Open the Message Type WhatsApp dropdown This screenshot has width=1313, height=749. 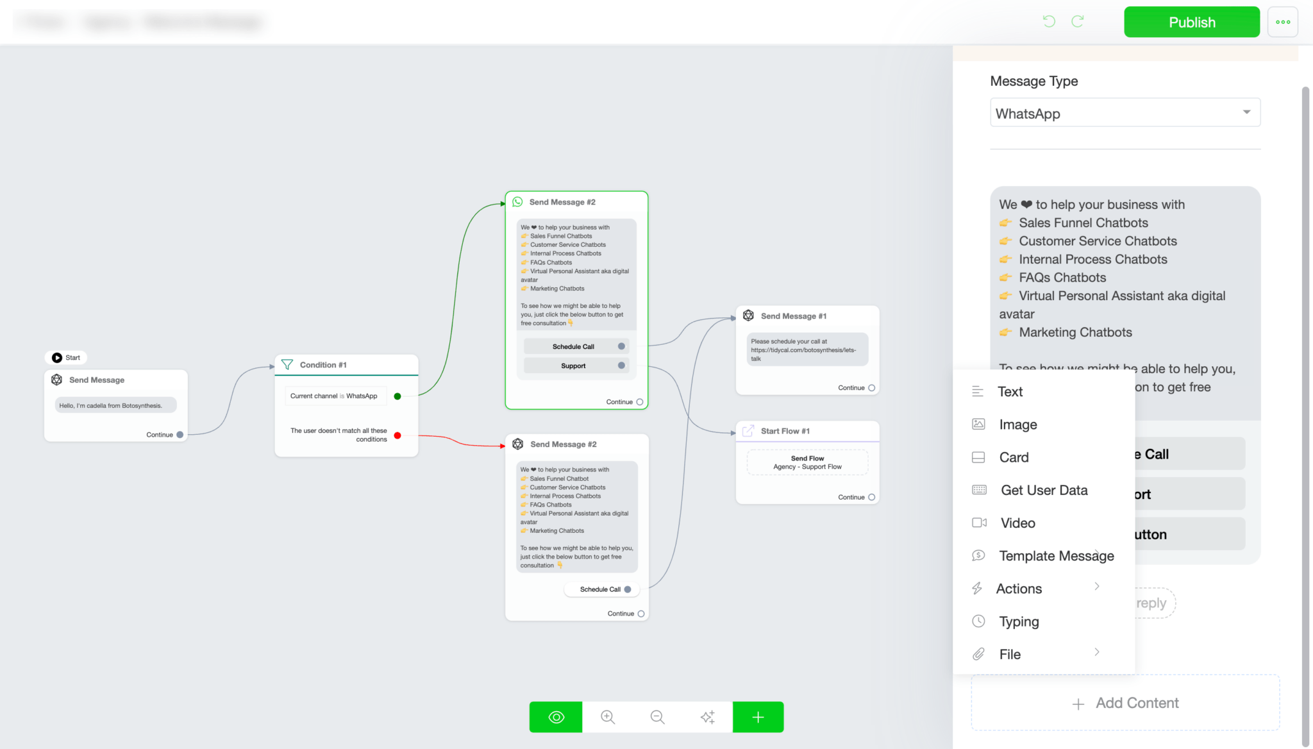[x=1125, y=113]
